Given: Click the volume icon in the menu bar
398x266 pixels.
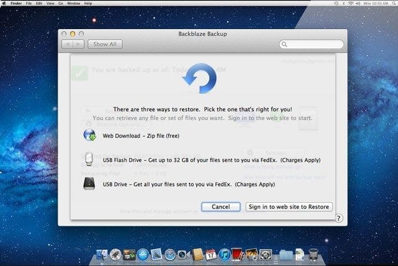Looking at the screenshot, I should coord(358,3).
